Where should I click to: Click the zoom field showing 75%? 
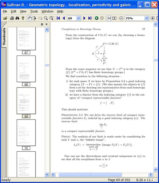tap(135, 18)
